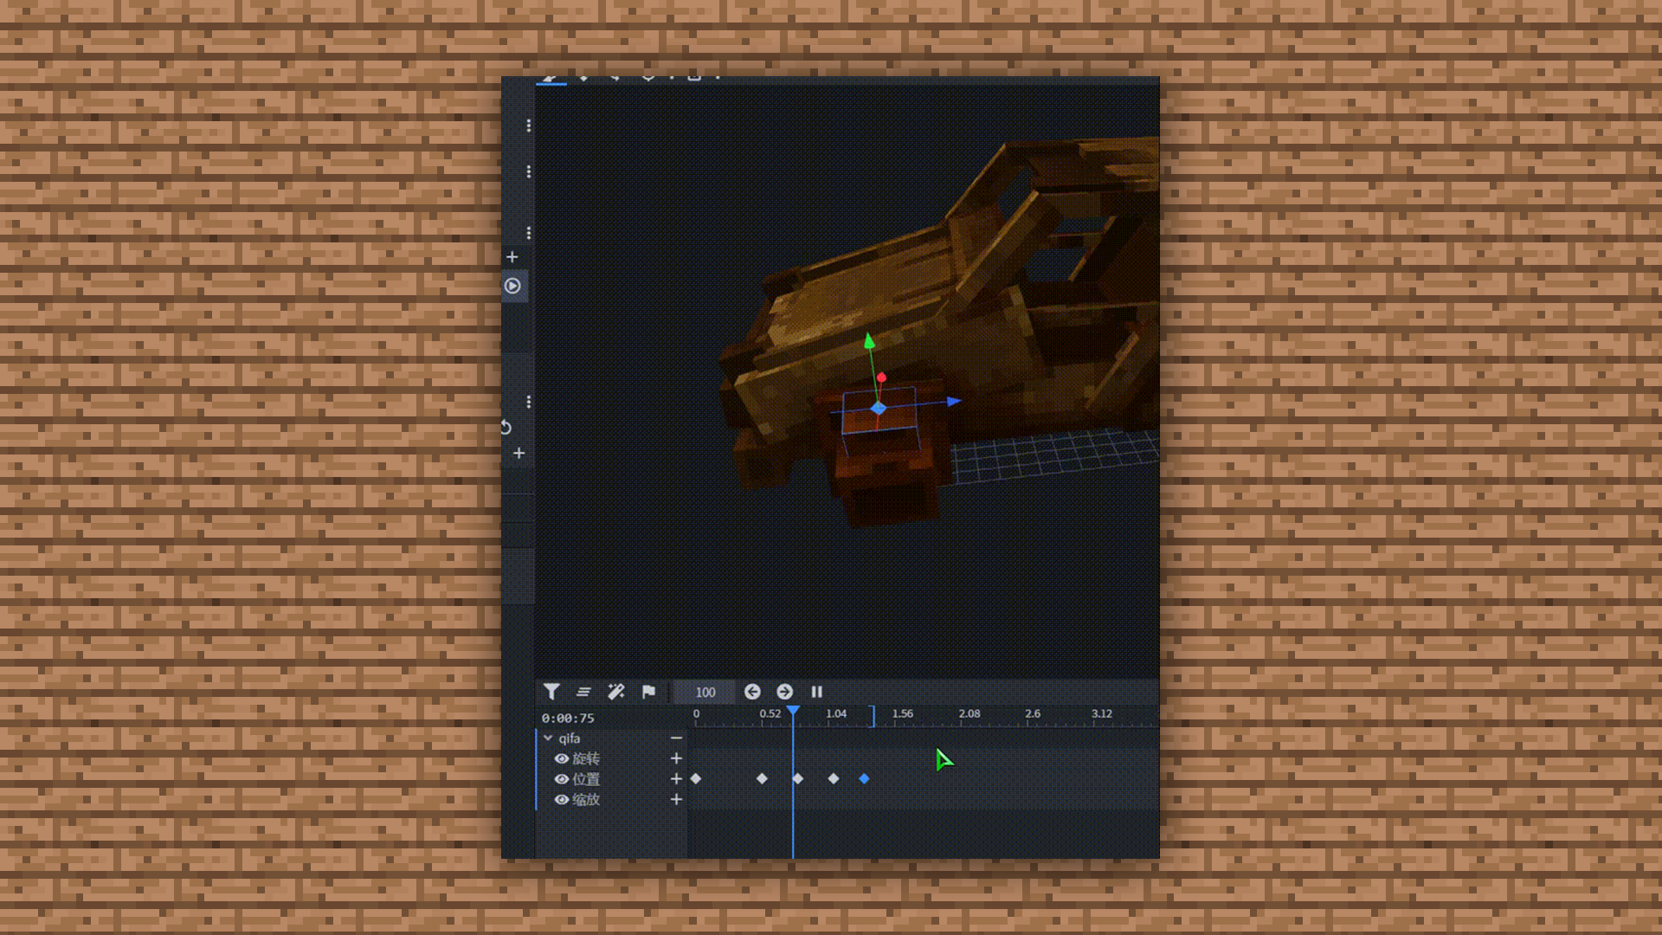Image resolution: width=1662 pixels, height=935 pixels.
Task: Click the 2.6 mark on the time ruler
Action: (x=1033, y=714)
